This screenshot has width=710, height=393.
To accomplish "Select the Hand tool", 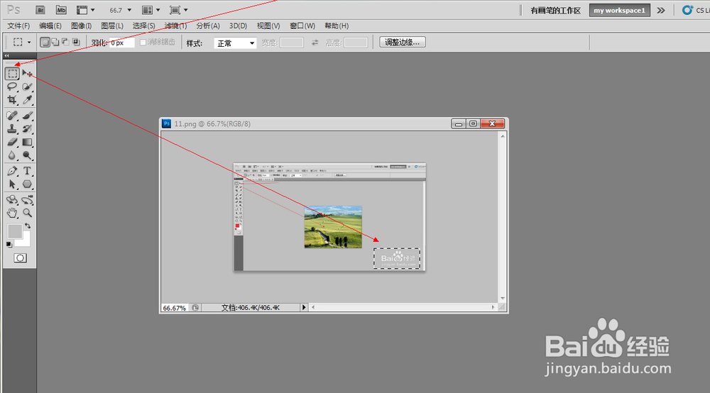I will point(12,213).
